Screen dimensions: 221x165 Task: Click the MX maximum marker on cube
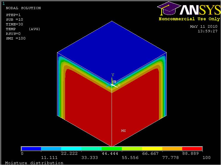(124, 131)
